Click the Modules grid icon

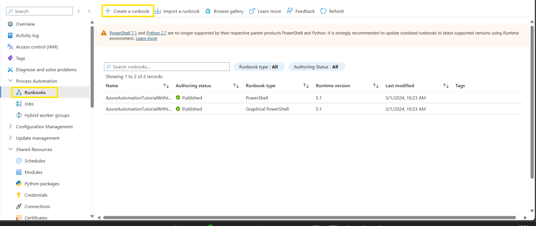click(x=19, y=172)
